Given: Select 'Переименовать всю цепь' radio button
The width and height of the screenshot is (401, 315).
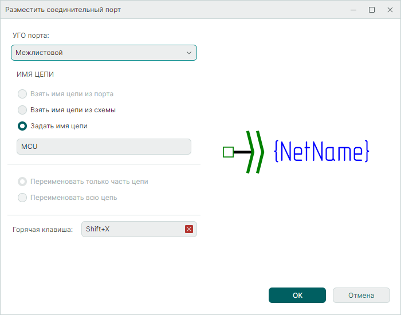Looking at the screenshot, I should 22,198.
